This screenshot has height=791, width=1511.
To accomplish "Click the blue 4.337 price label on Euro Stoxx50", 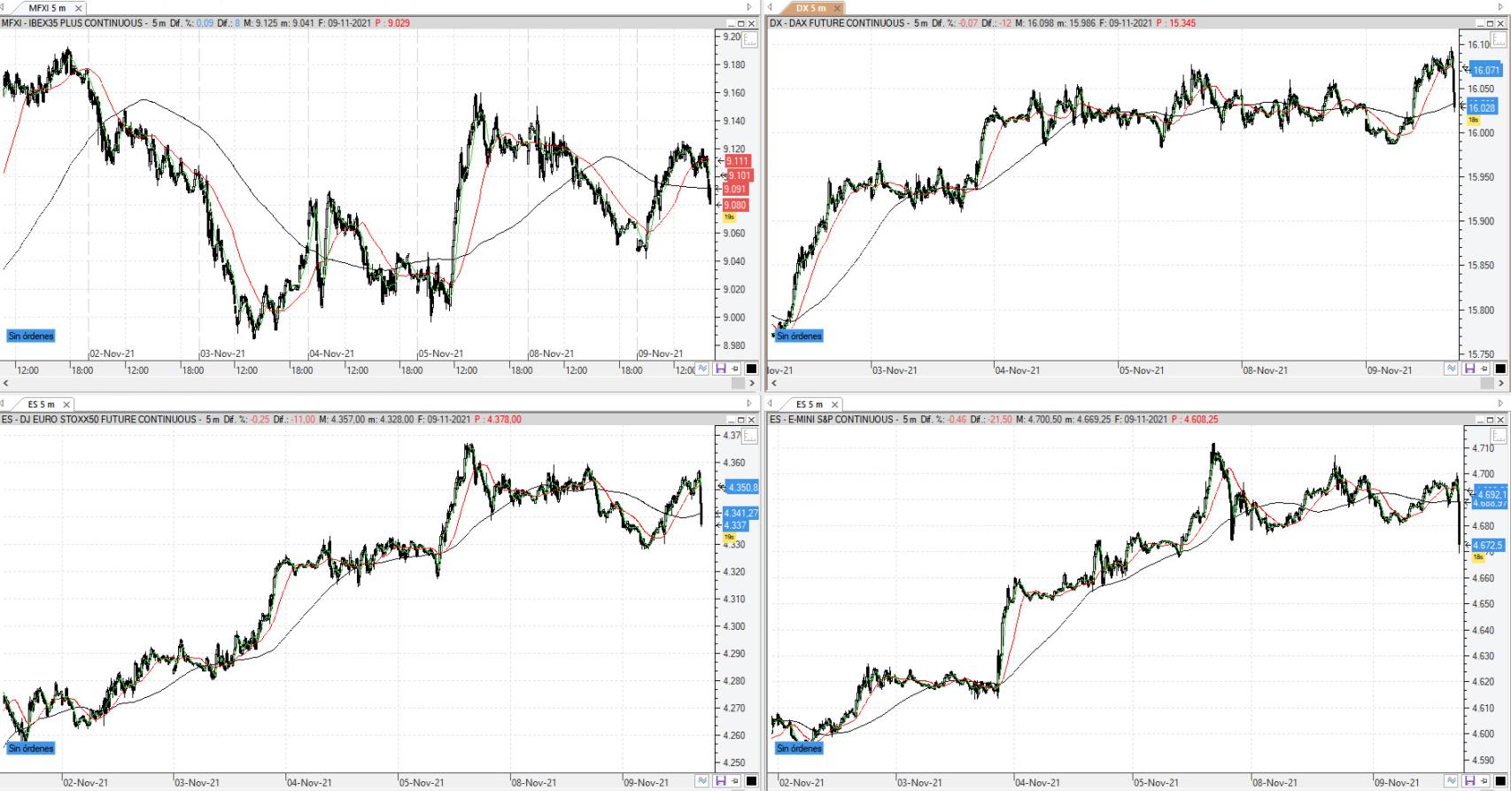I will pyautogui.click(x=736, y=525).
